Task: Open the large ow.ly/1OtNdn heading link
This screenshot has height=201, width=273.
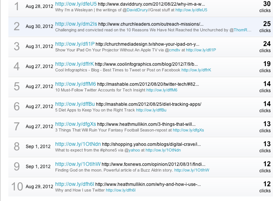Action: coord(78,144)
